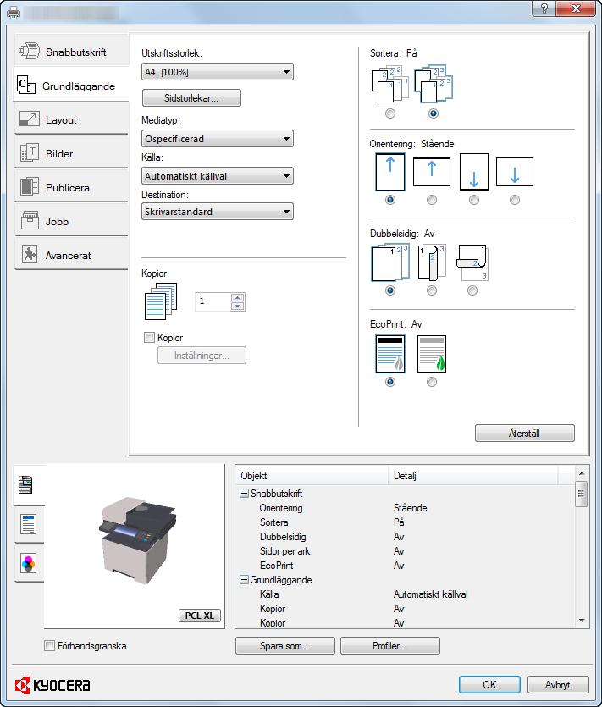Show the printer image view icon

click(26, 484)
